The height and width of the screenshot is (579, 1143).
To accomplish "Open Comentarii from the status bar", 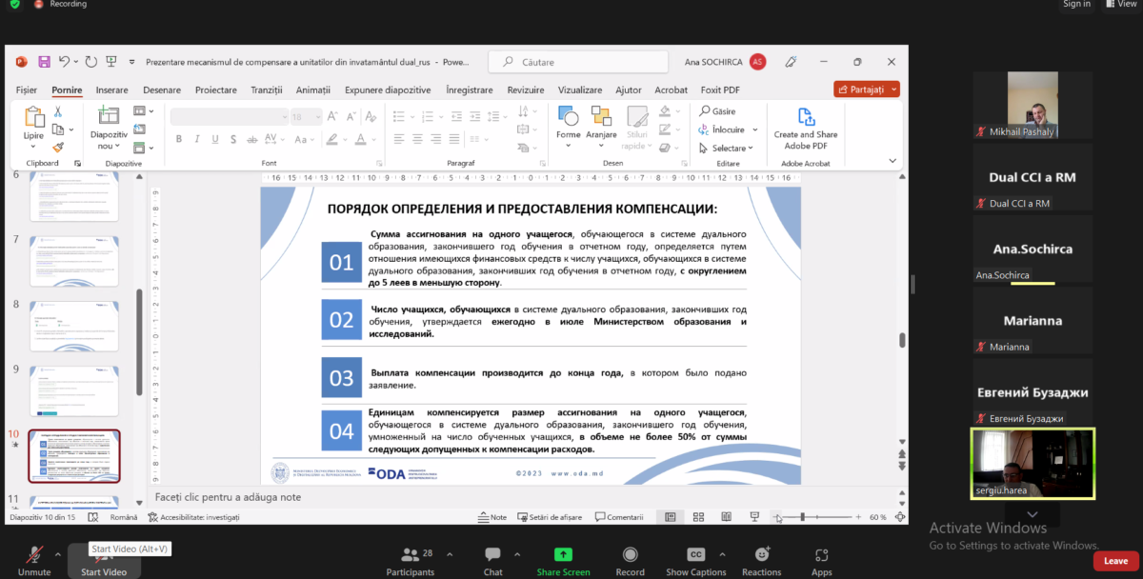I will (x=619, y=517).
